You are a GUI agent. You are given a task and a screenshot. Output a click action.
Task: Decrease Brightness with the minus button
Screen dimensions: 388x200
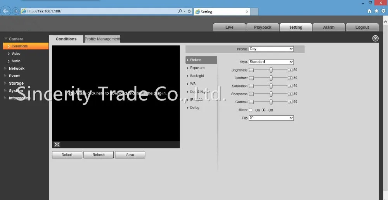251,70
